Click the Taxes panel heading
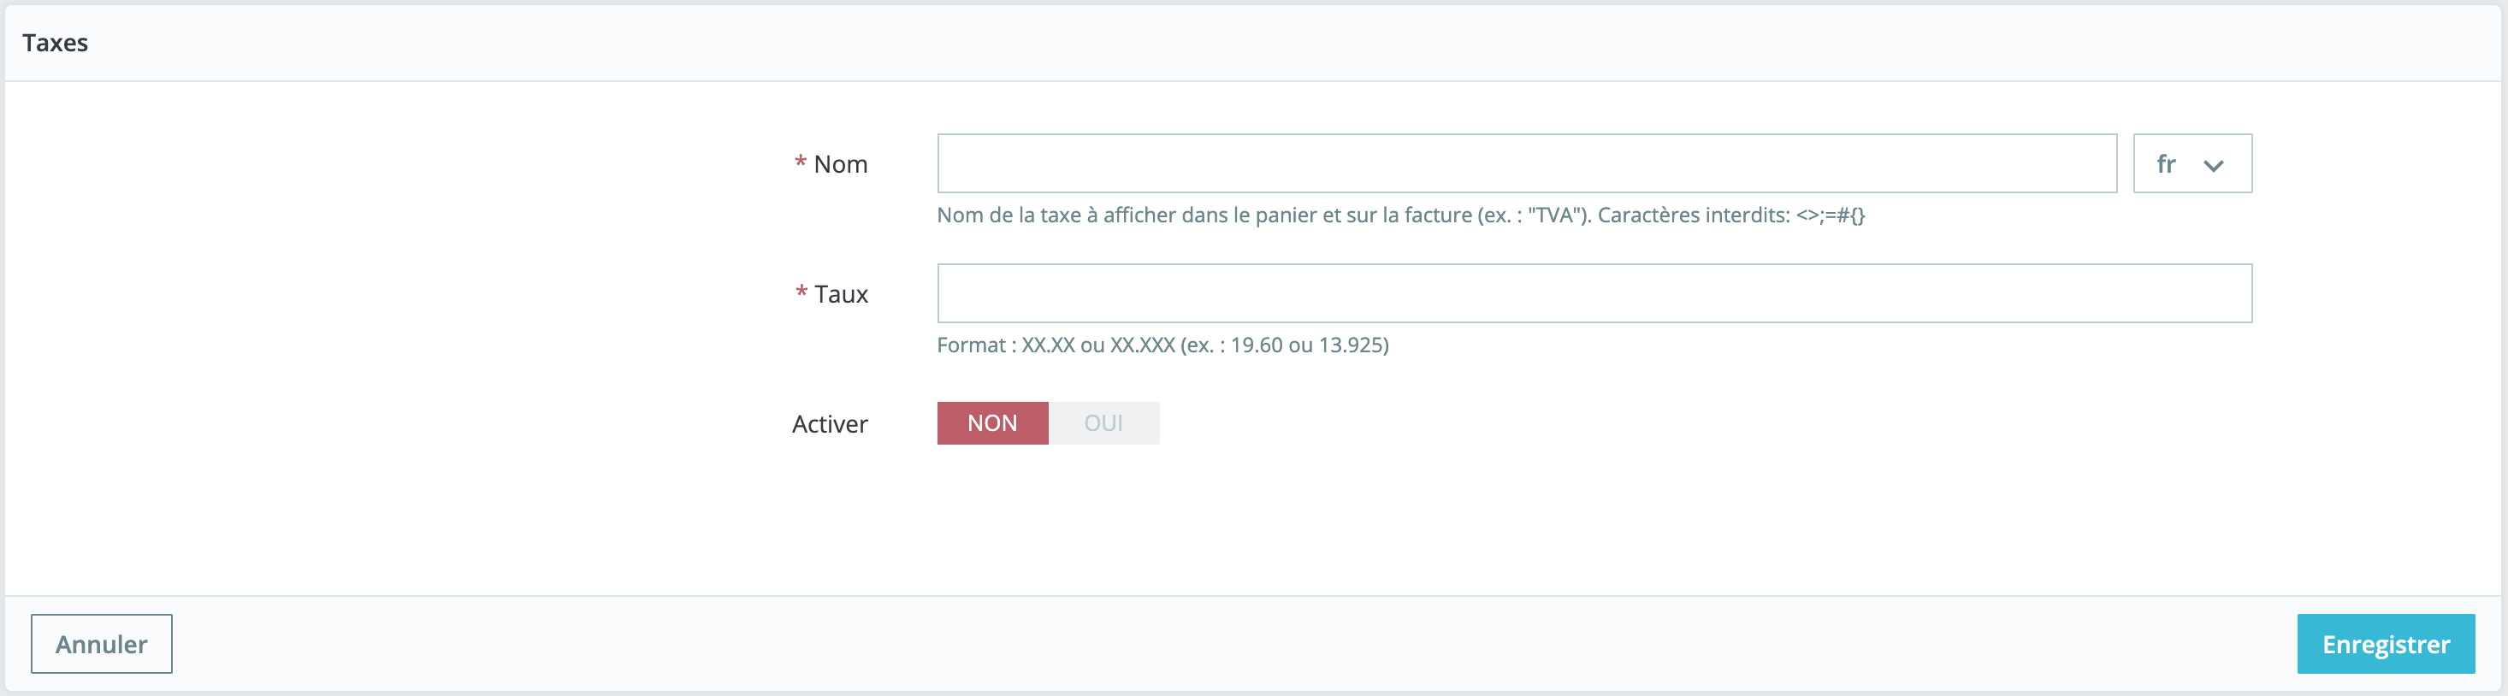Image resolution: width=2508 pixels, height=696 pixels. 56,43
